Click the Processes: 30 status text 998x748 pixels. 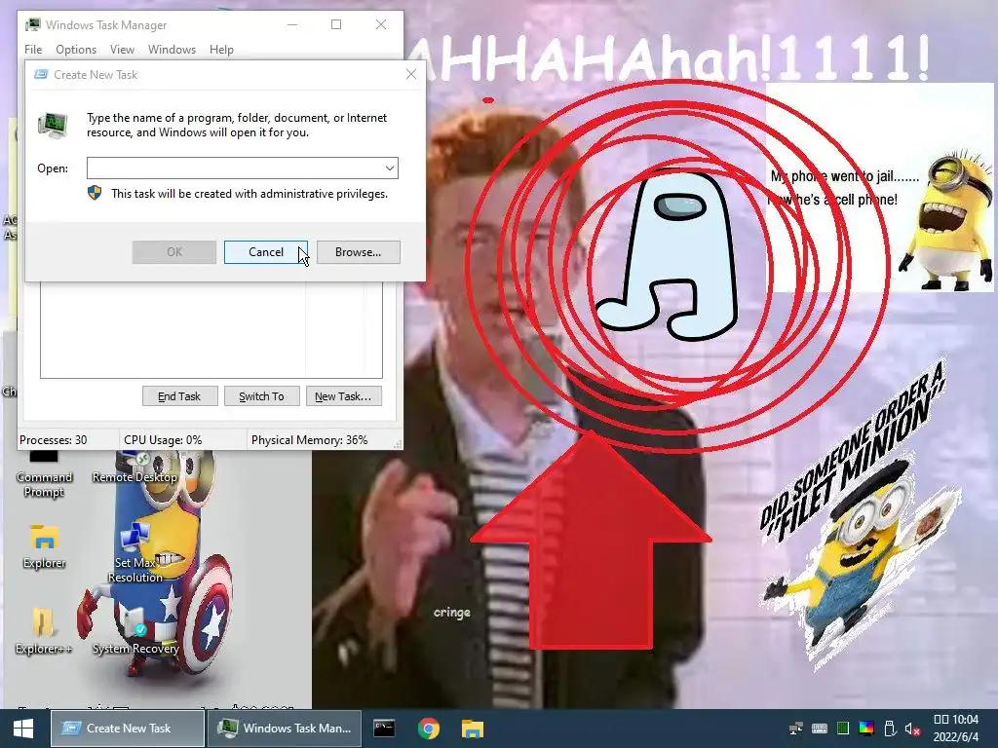[54, 440]
